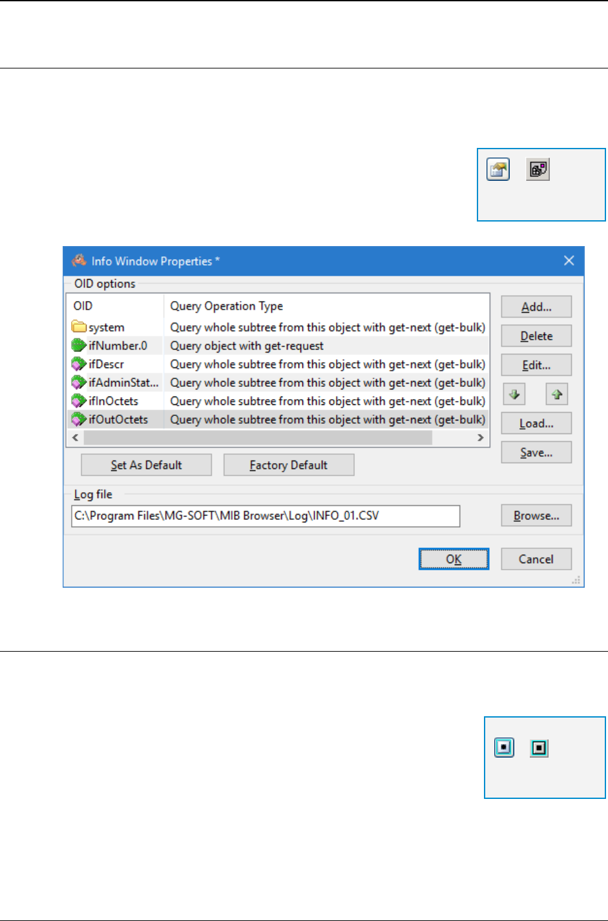
Task: Delete the selected OID entry
Action: [536, 336]
